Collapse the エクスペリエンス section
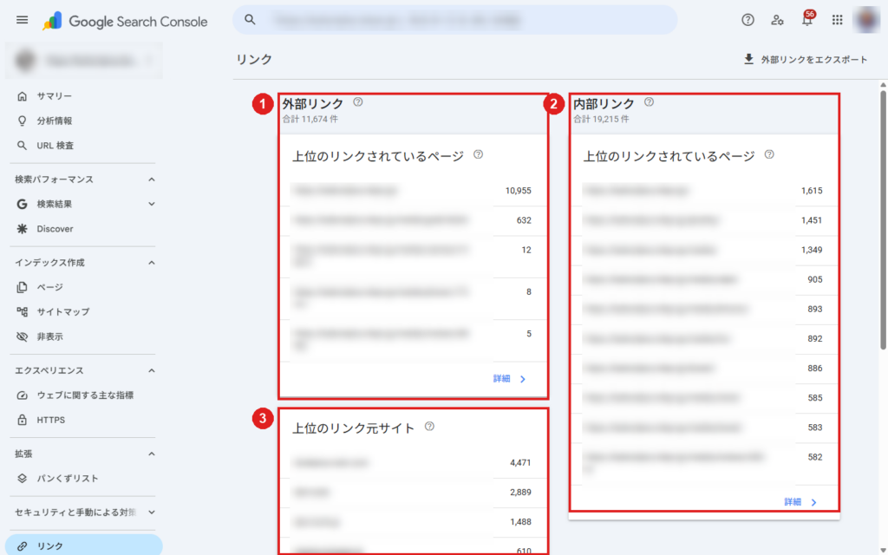Image resolution: width=888 pixels, height=555 pixels. [x=151, y=370]
